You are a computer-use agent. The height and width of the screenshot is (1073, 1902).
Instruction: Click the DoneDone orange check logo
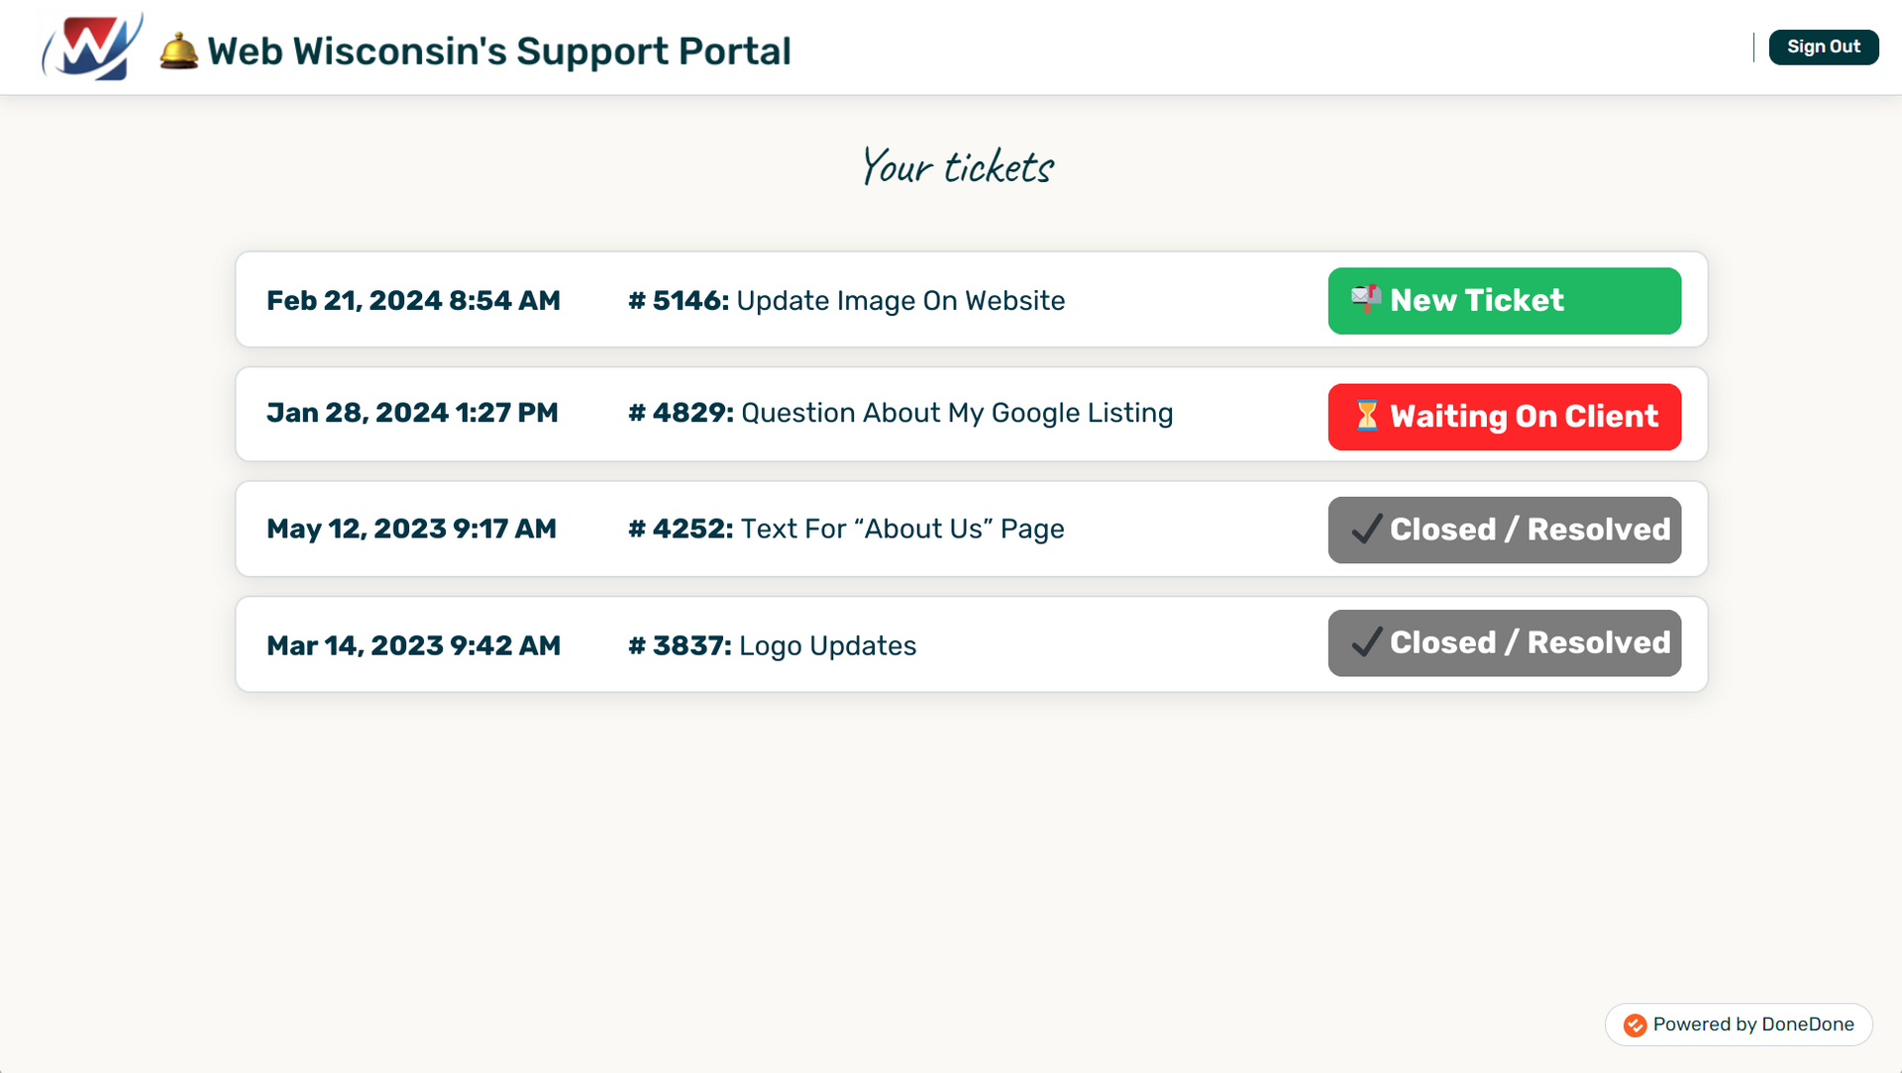click(x=1635, y=1025)
